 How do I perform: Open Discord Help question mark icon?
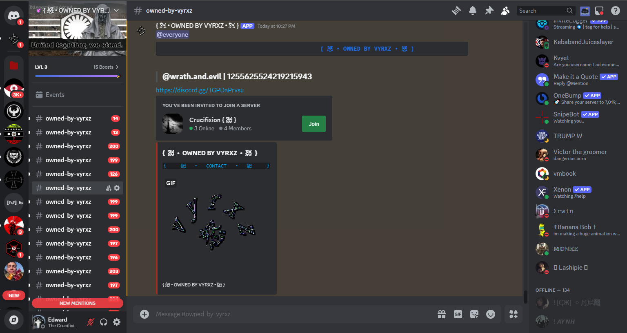[x=615, y=11]
